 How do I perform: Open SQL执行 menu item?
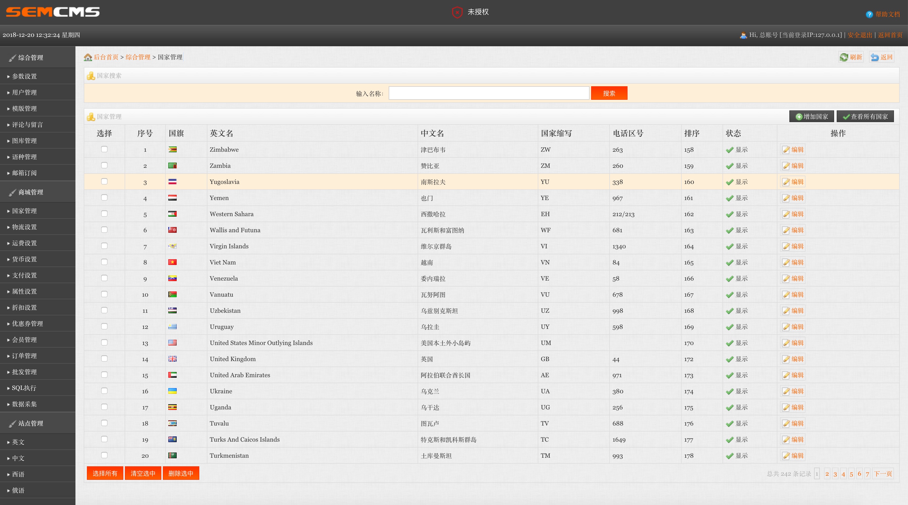24,388
